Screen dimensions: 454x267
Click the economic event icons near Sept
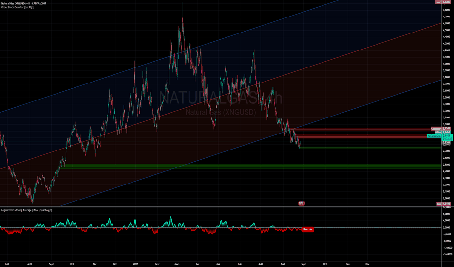click(x=302, y=203)
